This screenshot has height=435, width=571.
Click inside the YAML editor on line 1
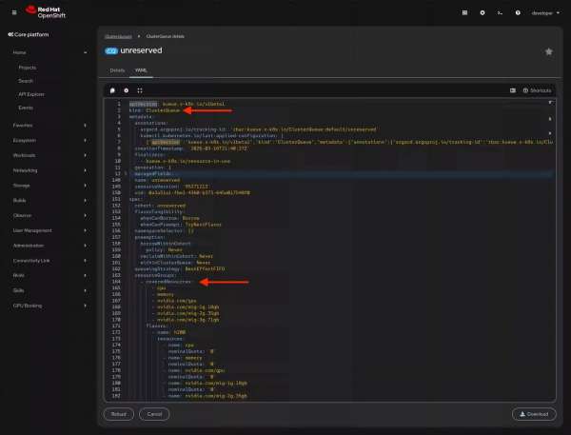[x=177, y=104]
